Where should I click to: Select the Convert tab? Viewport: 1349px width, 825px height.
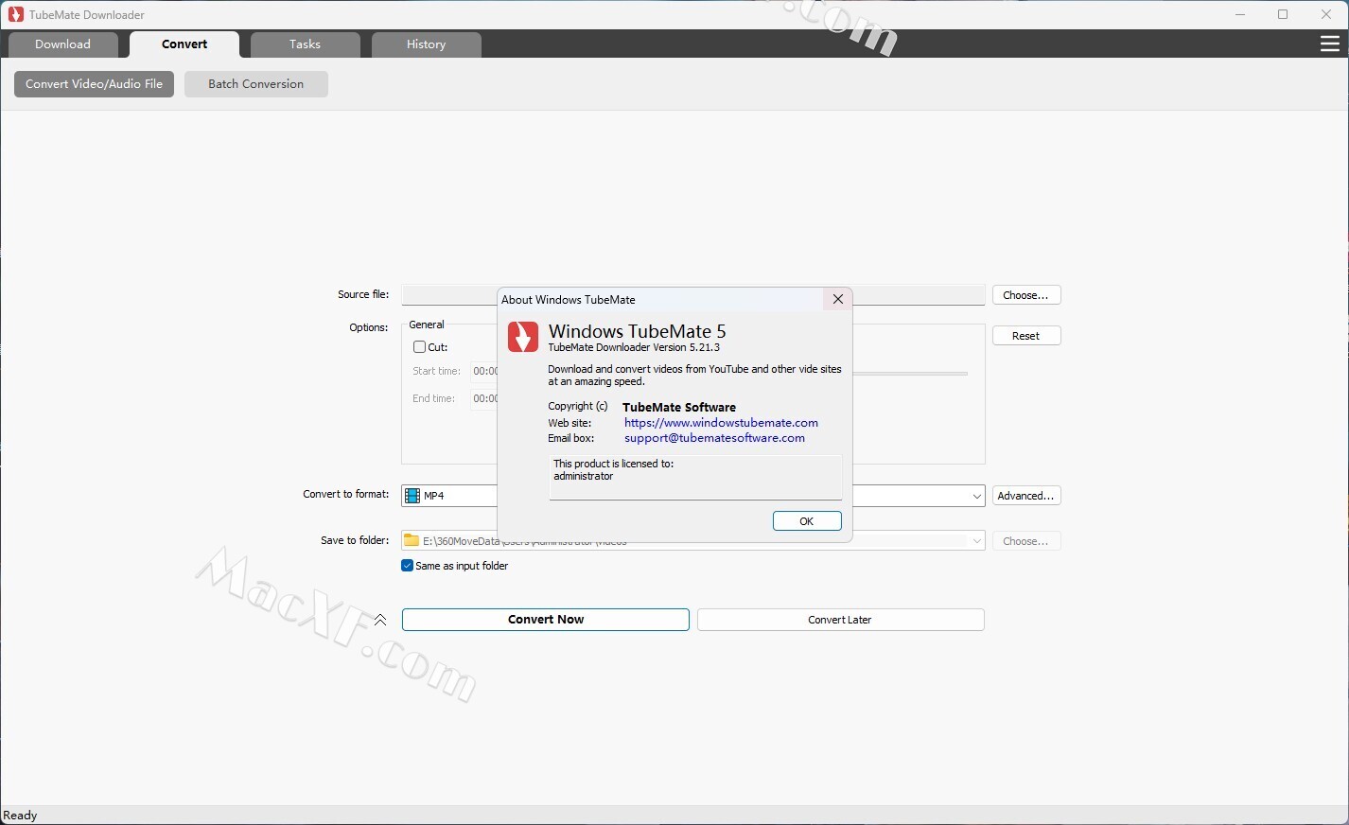tap(184, 44)
